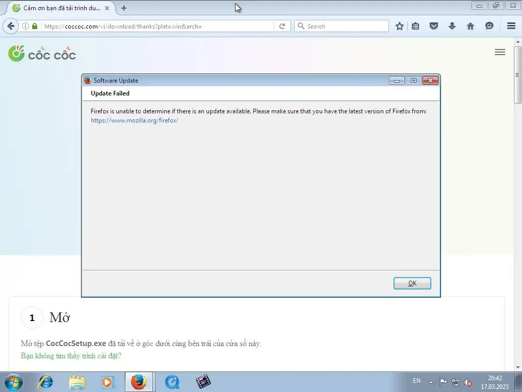Viewport: 522px width, 392px height.
Task: Click the step number 1 circle
Action: pyautogui.click(x=32, y=317)
